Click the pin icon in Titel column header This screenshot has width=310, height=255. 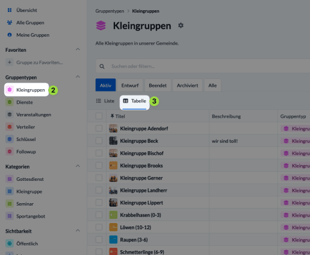(x=112, y=116)
